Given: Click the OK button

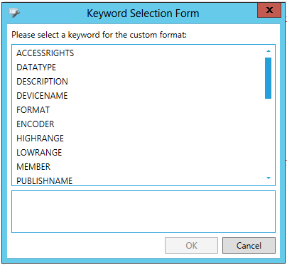Looking at the screenshot, I should (191, 246).
